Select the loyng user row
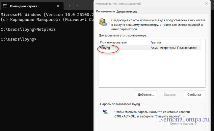214x131 pixels. tap(150, 48)
